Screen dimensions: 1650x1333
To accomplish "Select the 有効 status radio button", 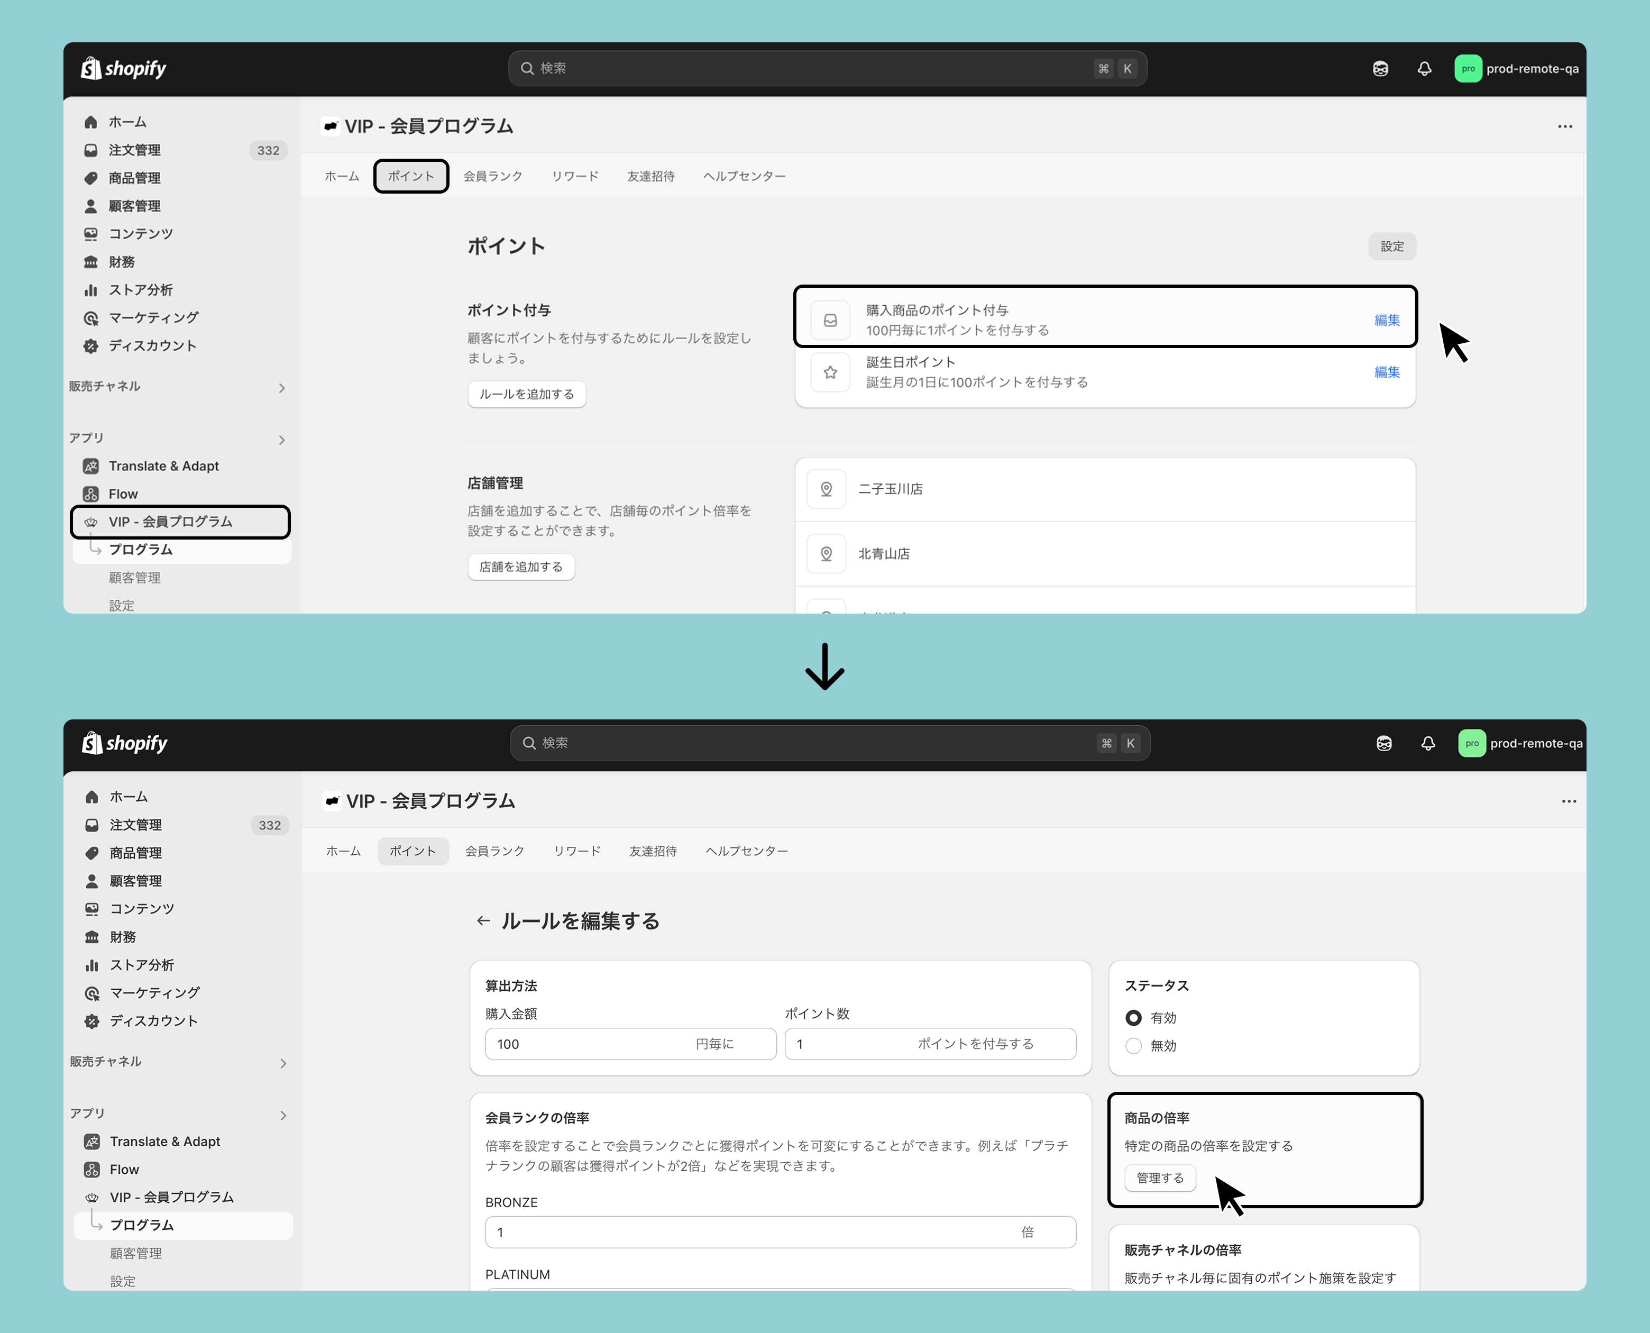I will (1133, 1017).
